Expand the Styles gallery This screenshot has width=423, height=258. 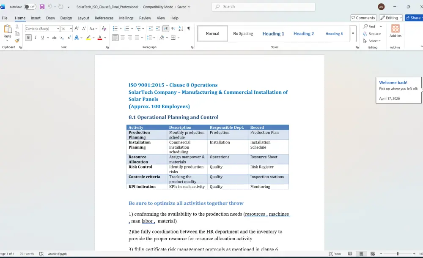(353, 34)
